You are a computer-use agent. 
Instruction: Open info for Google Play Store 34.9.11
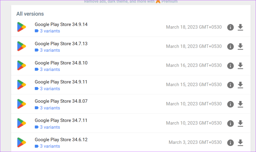click(x=230, y=85)
